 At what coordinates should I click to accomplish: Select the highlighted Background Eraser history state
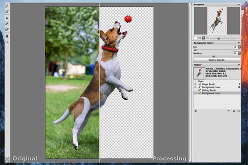pos(217,93)
